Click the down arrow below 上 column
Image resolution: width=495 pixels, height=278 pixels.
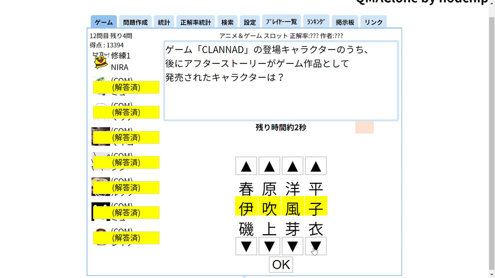click(x=269, y=246)
